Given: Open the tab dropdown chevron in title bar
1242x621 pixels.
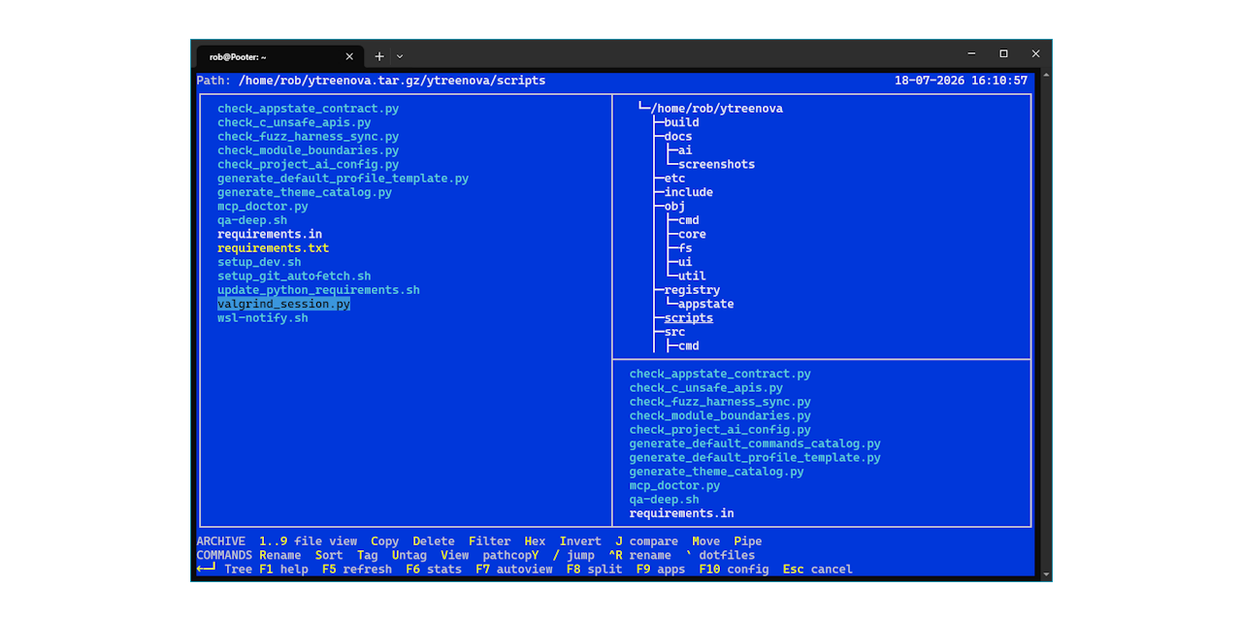Looking at the screenshot, I should click(400, 56).
